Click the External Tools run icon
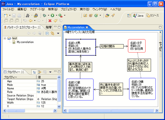 point(60,16)
